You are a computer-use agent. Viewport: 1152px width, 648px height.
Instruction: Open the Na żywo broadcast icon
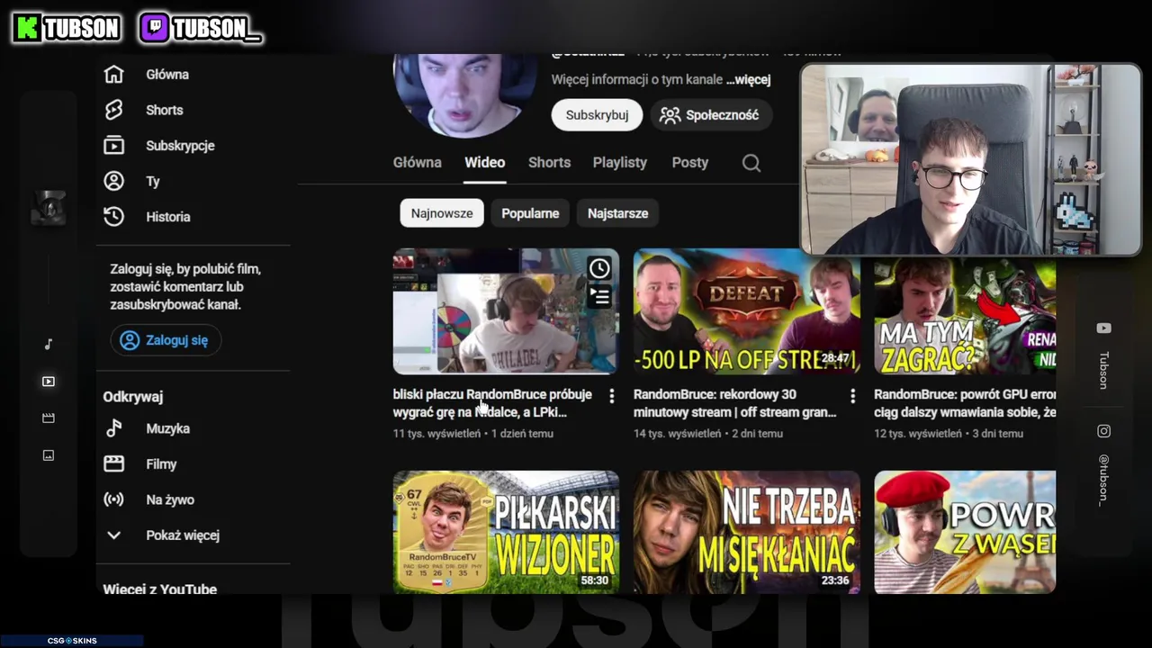coord(113,499)
